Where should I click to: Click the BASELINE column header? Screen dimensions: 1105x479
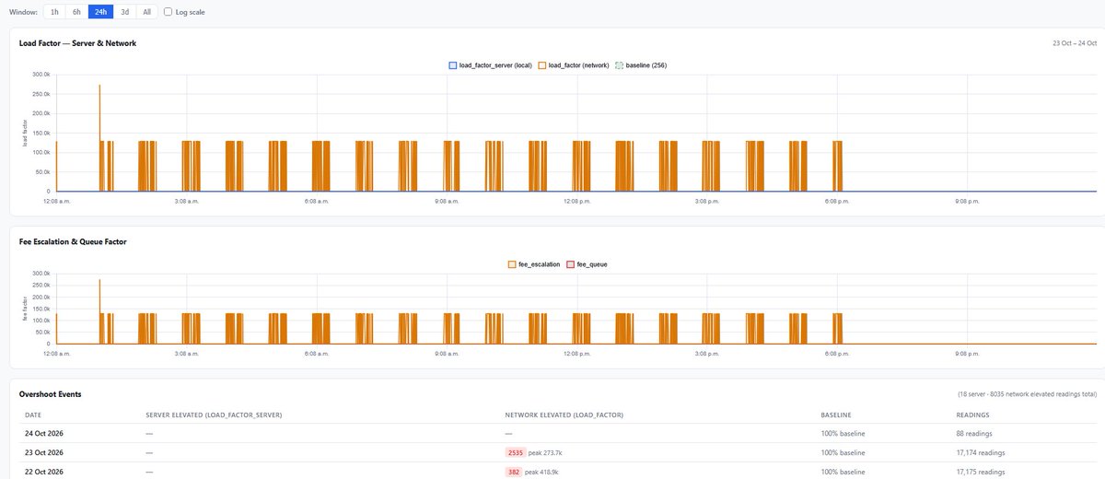[x=836, y=415]
